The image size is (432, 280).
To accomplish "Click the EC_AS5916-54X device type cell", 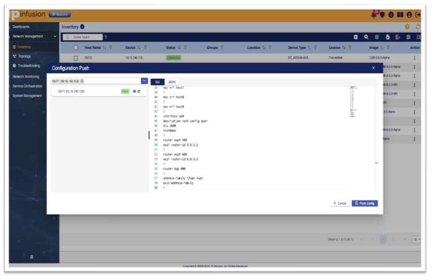I will (x=298, y=58).
